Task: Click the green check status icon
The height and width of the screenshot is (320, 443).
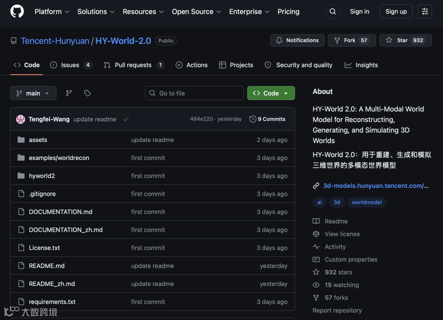Action: pos(126,119)
